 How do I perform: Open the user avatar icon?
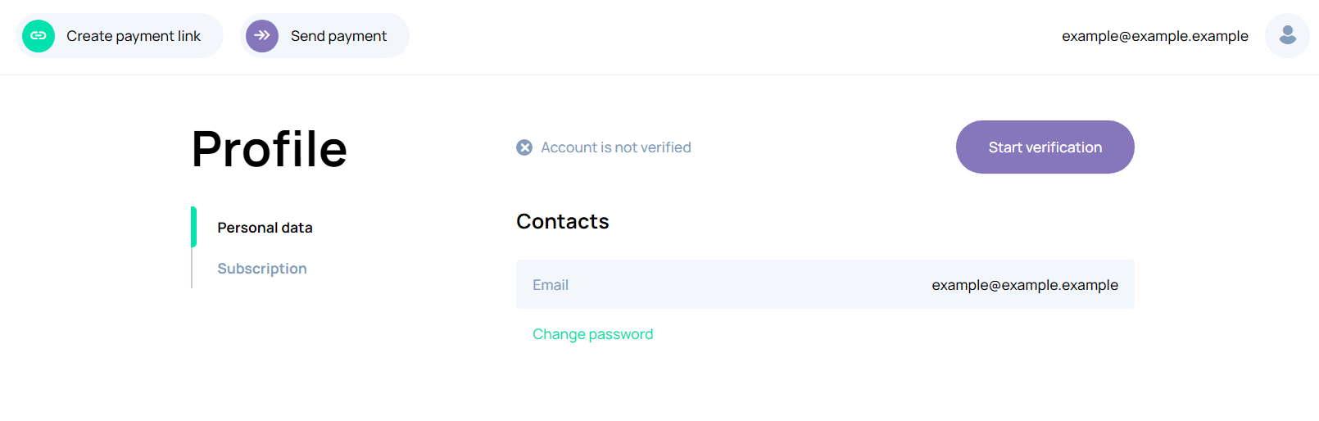1287,35
